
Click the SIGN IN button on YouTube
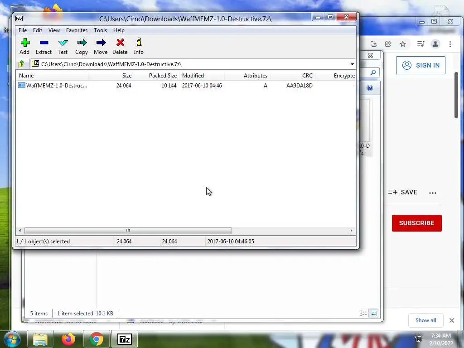[420, 65]
